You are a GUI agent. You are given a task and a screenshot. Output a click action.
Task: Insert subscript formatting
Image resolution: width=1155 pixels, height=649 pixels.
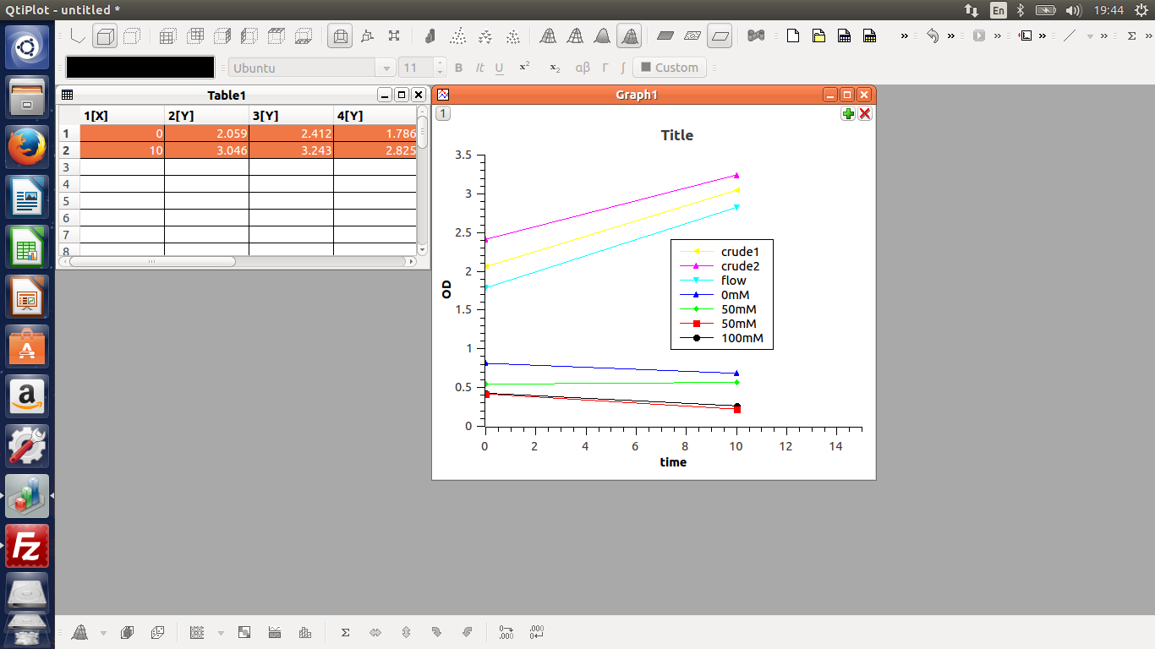tap(554, 68)
